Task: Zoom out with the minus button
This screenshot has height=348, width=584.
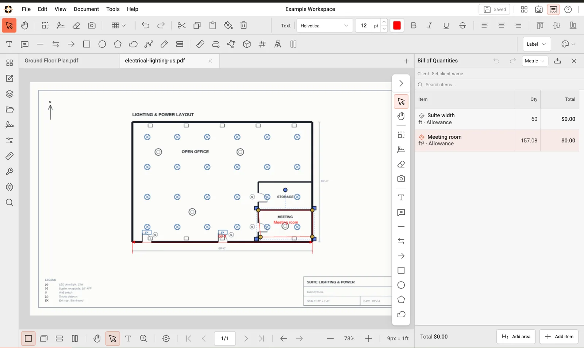Action: [330, 339]
